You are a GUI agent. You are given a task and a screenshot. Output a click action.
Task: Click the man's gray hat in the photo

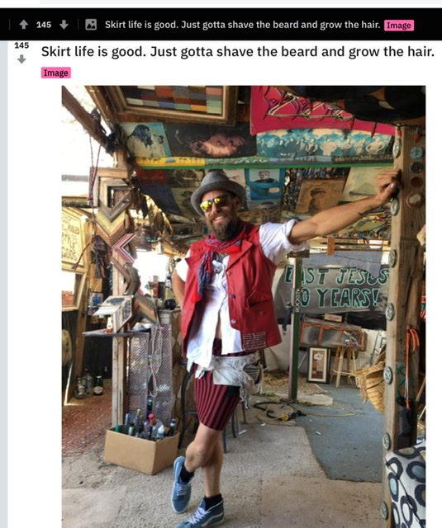pos(217,191)
